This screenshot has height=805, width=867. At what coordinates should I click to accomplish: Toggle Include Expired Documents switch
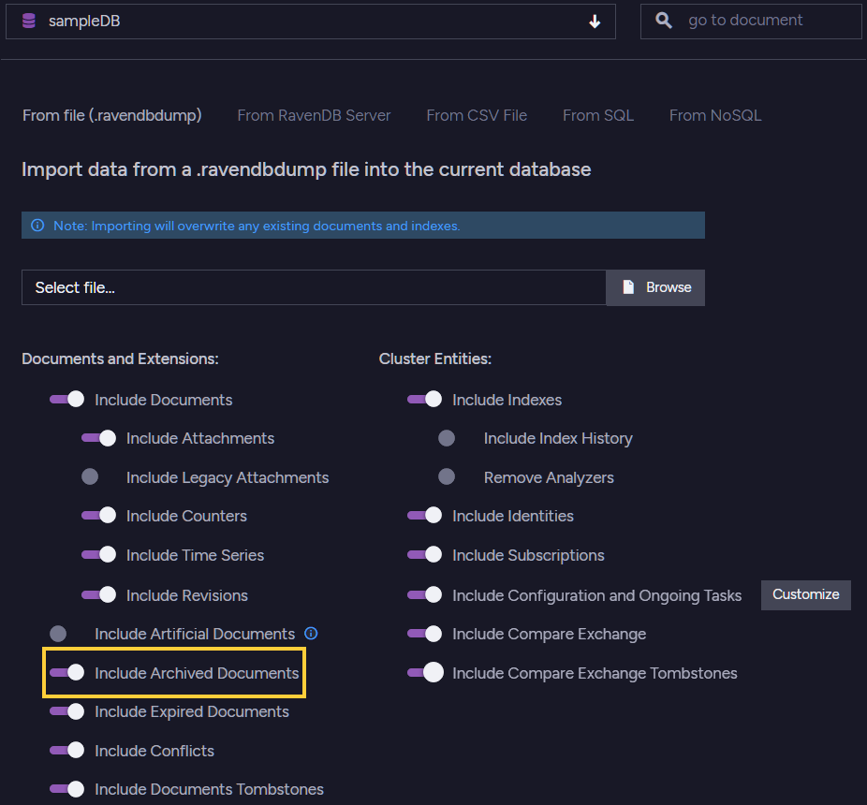[66, 711]
